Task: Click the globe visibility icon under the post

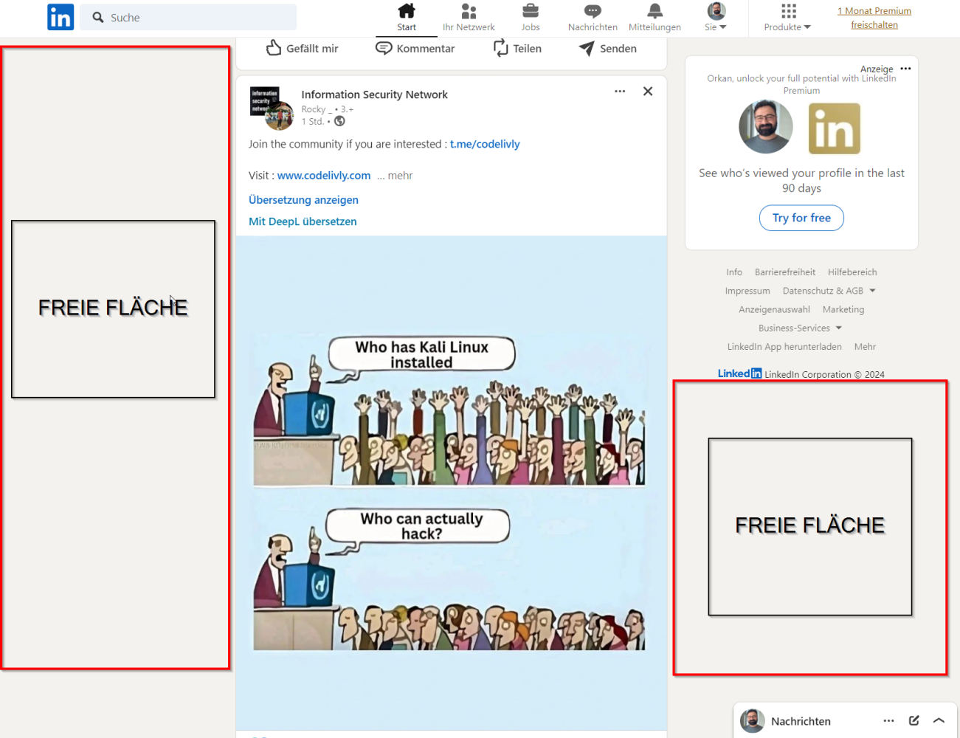Action: pos(339,121)
